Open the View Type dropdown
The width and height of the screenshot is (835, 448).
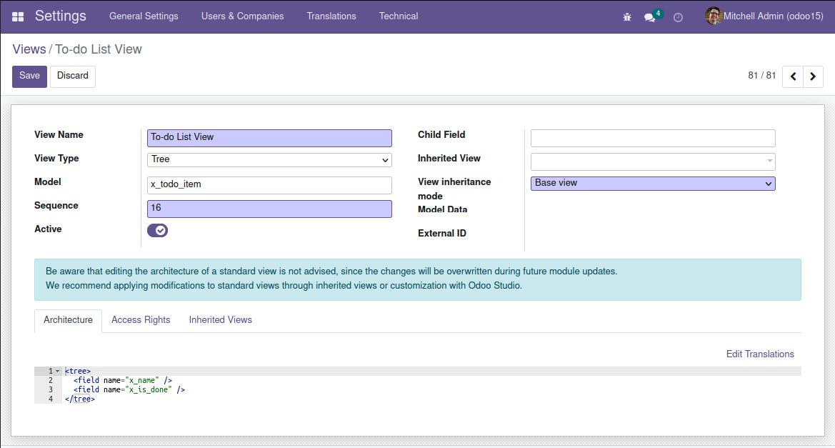click(x=269, y=160)
